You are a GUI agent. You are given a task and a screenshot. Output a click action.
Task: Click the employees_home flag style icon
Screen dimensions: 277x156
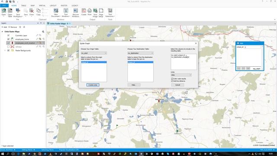pos(13,39)
